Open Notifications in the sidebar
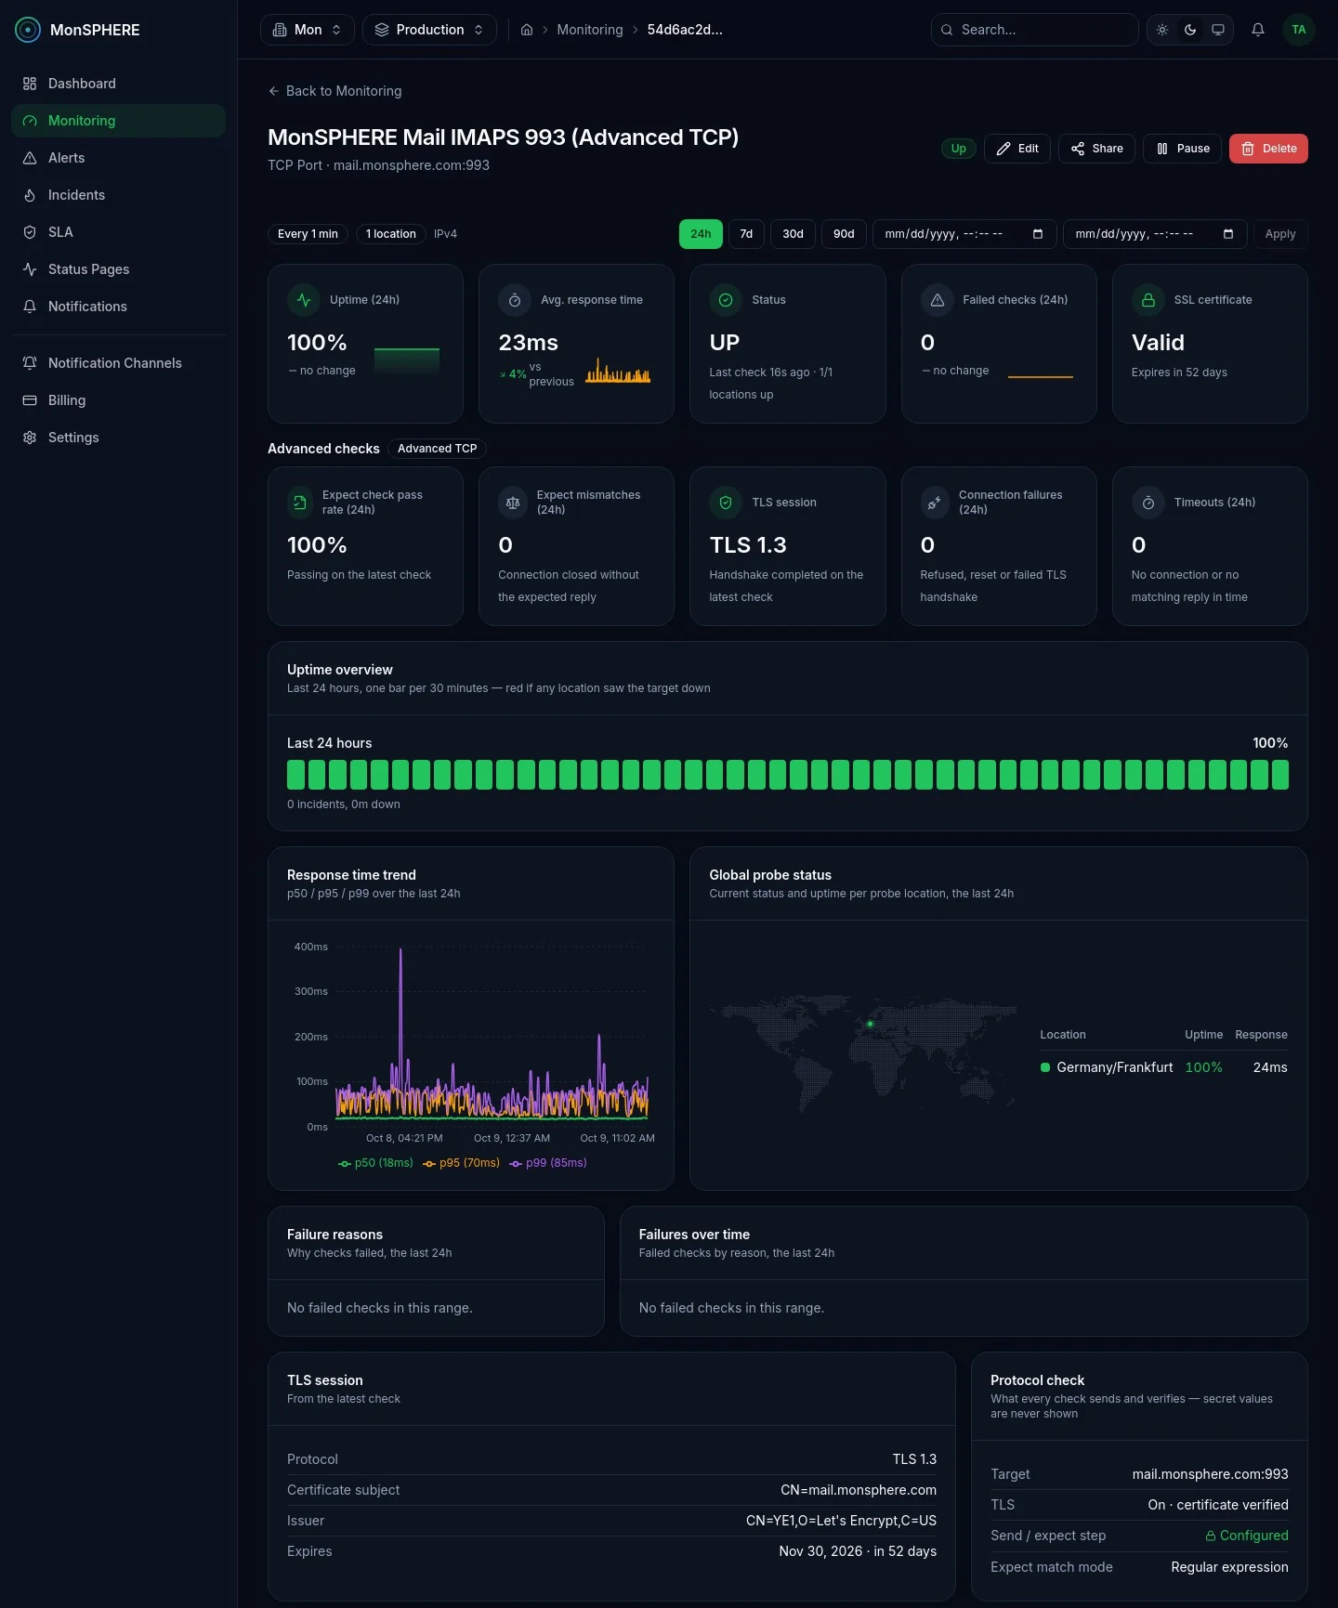Screen dimensions: 1338x1608 pos(118,307)
